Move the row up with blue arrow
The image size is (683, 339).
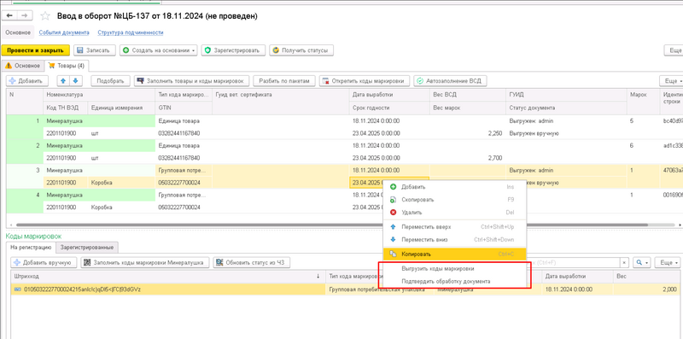pyautogui.click(x=63, y=81)
